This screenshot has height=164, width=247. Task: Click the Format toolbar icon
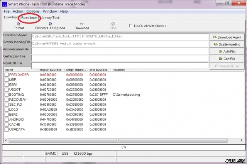[19, 24]
